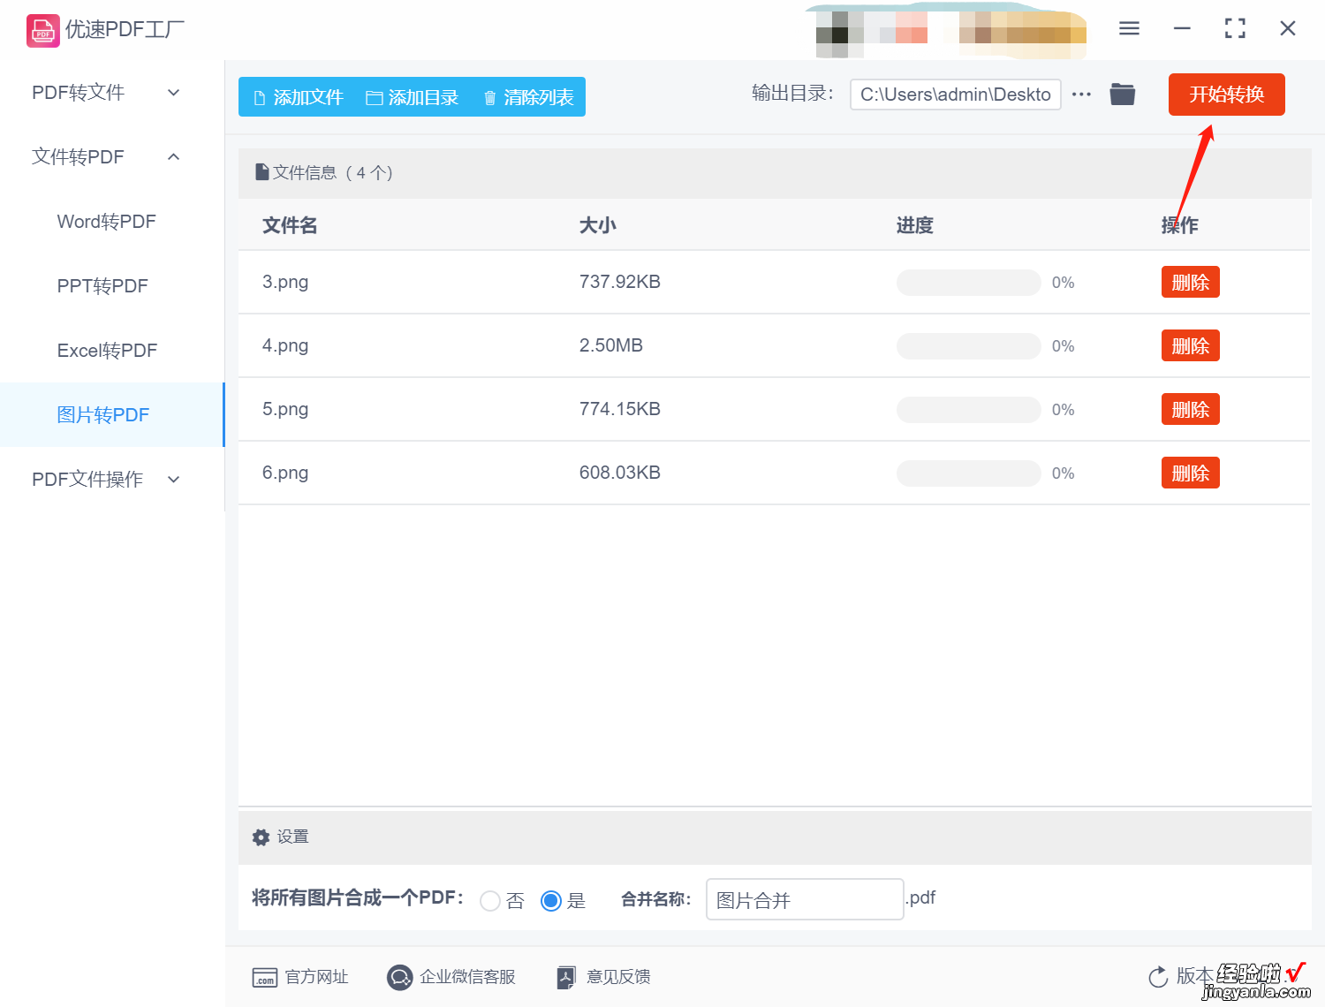The width and height of the screenshot is (1325, 1007).
Task: Click the 意见反馈 feedback icon
Action: coord(566,977)
